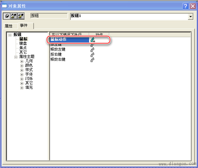Click the 动作 column header

tap(99, 34)
